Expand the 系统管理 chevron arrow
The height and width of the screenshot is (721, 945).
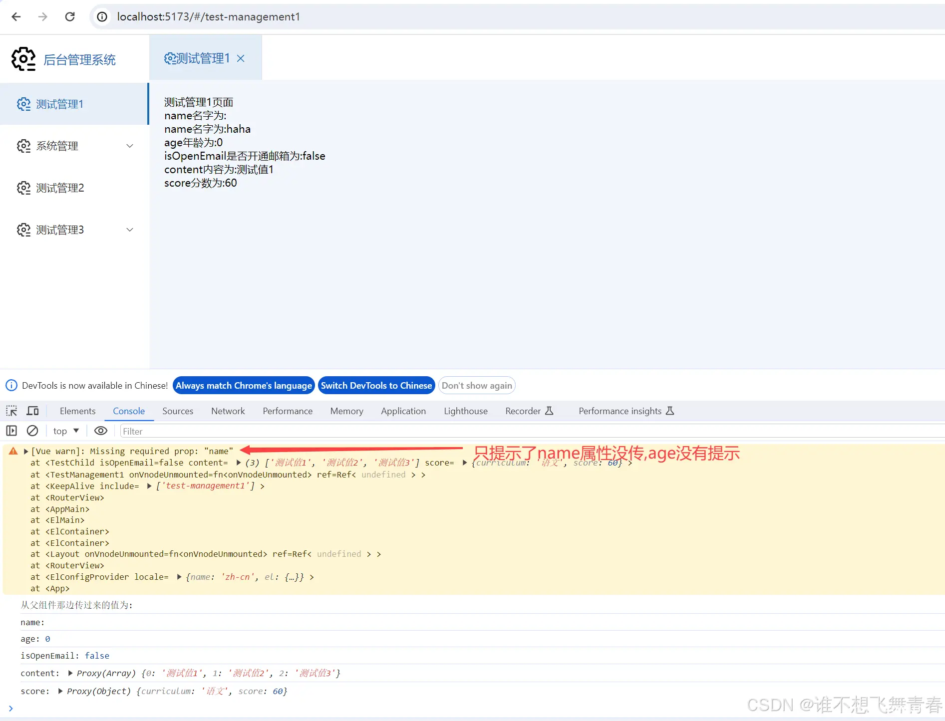[130, 146]
